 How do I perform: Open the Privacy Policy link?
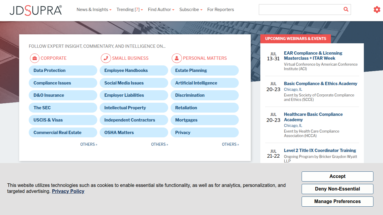tap(68, 191)
